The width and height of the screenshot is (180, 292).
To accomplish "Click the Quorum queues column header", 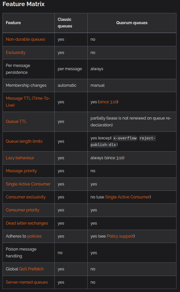I will [x=132, y=23].
